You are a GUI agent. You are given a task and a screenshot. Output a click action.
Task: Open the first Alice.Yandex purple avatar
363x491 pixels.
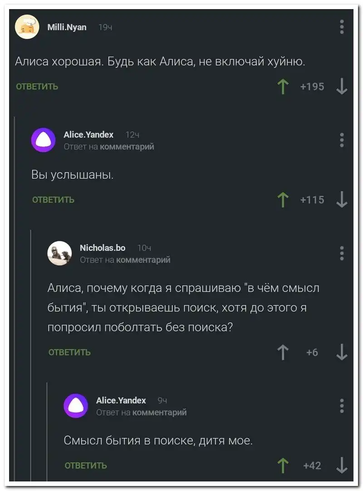[x=43, y=140]
